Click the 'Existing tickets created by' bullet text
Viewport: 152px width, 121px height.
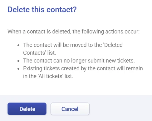(83, 72)
